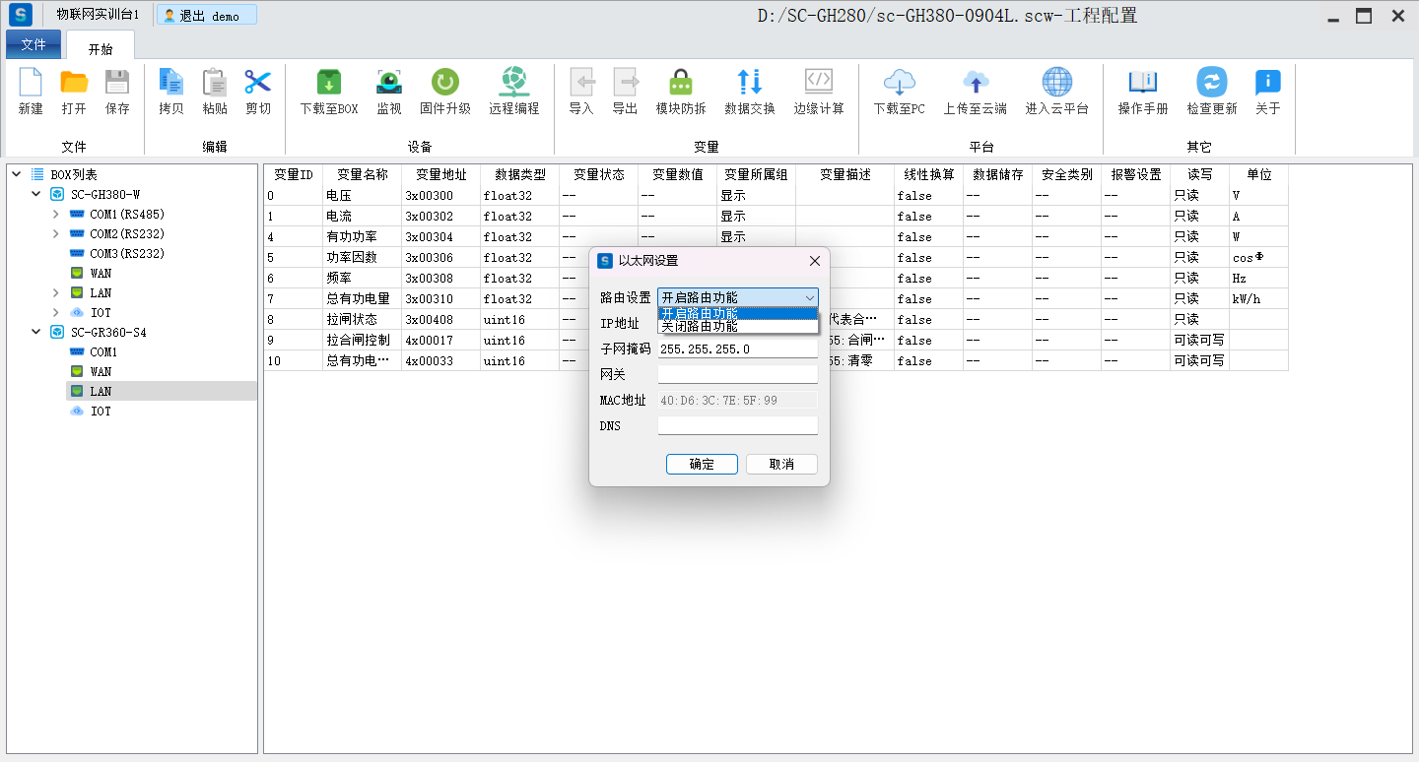
Task: Choose 开启路由功能 option in list
Action: (737, 314)
